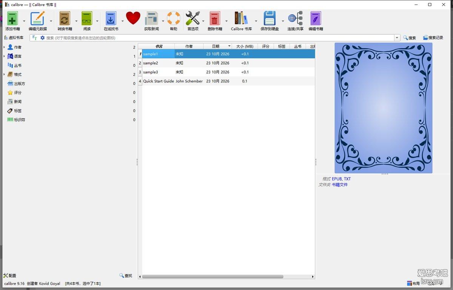This screenshot has width=453, height=290.
Task: Open the 获取新闻 fetch news icon
Action: [x=152, y=19]
